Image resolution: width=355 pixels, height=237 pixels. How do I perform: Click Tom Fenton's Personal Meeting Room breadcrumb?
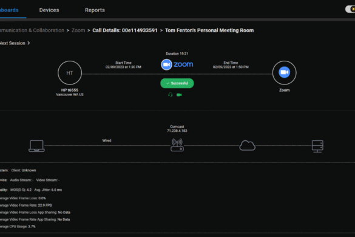coord(209,30)
